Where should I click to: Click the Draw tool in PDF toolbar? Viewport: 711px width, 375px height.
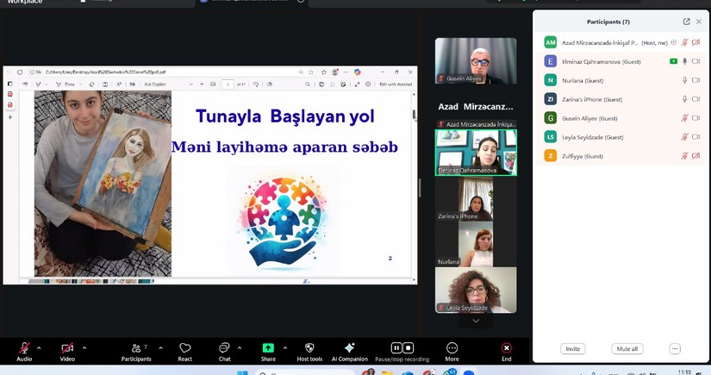coord(65,84)
